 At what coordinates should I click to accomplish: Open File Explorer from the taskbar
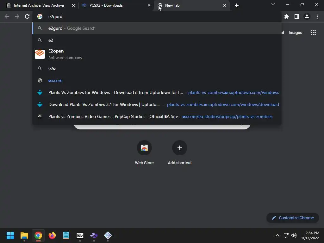coord(24,235)
